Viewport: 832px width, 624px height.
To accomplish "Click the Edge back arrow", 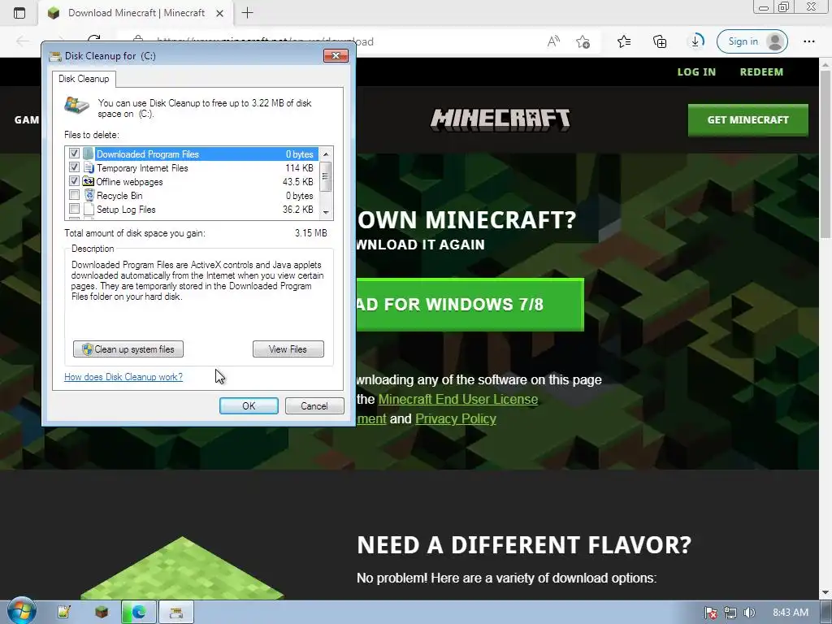I will (22, 41).
